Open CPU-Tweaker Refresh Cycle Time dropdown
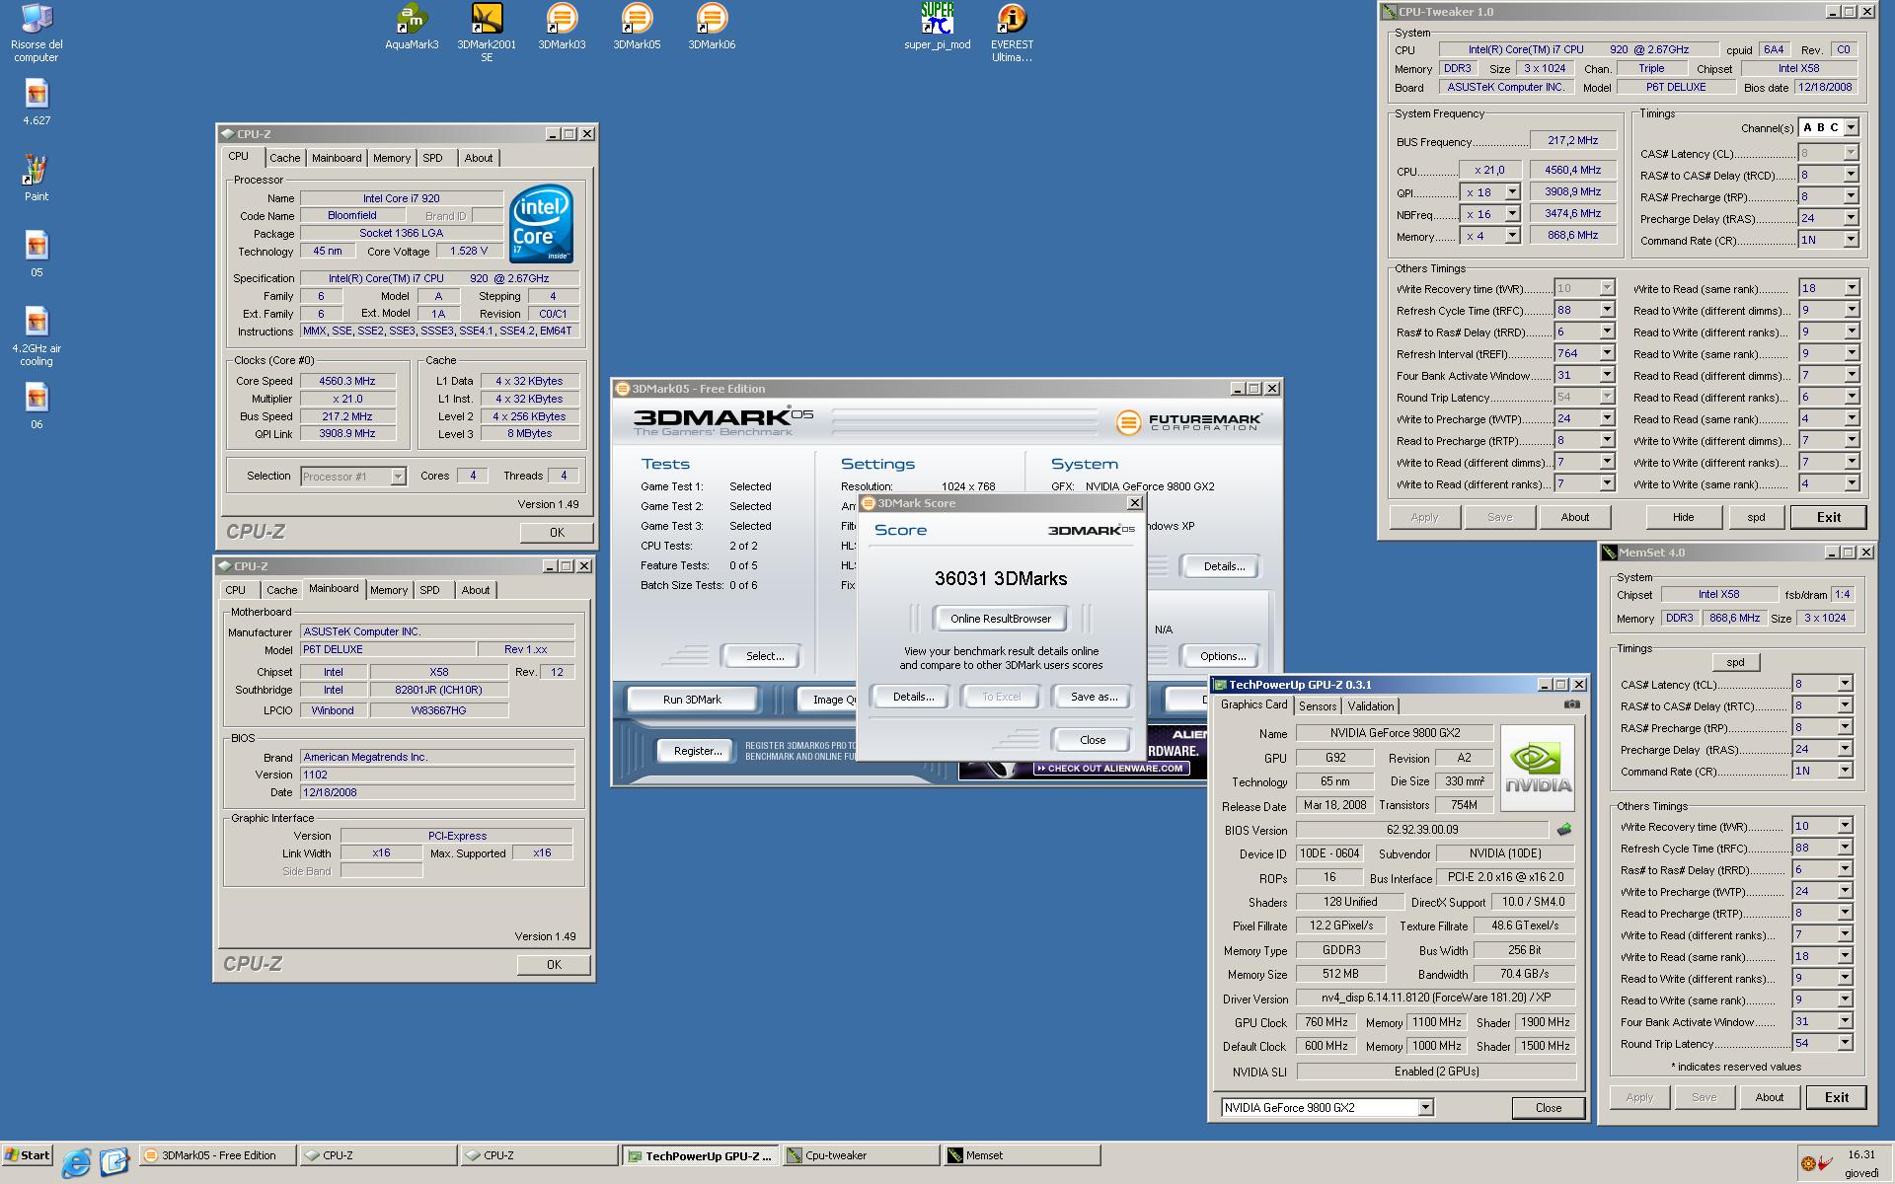The image size is (1895, 1184). coord(1607,310)
